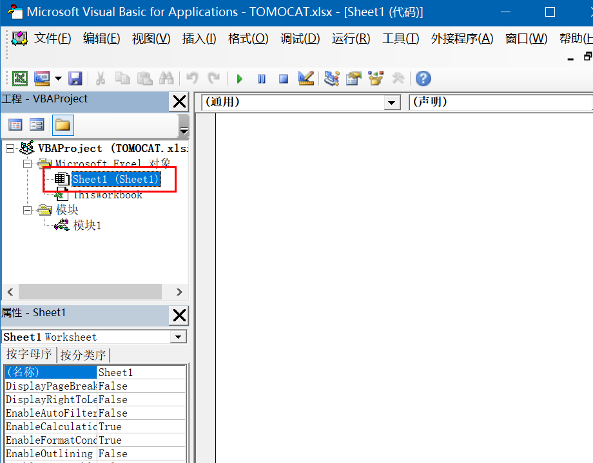Click View Code button in project panel
593x463 pixels.
(x=15, y=125)
